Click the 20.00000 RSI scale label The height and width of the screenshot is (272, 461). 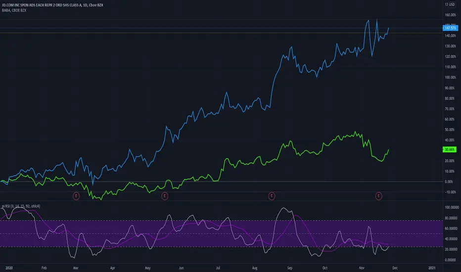[451, 249]
